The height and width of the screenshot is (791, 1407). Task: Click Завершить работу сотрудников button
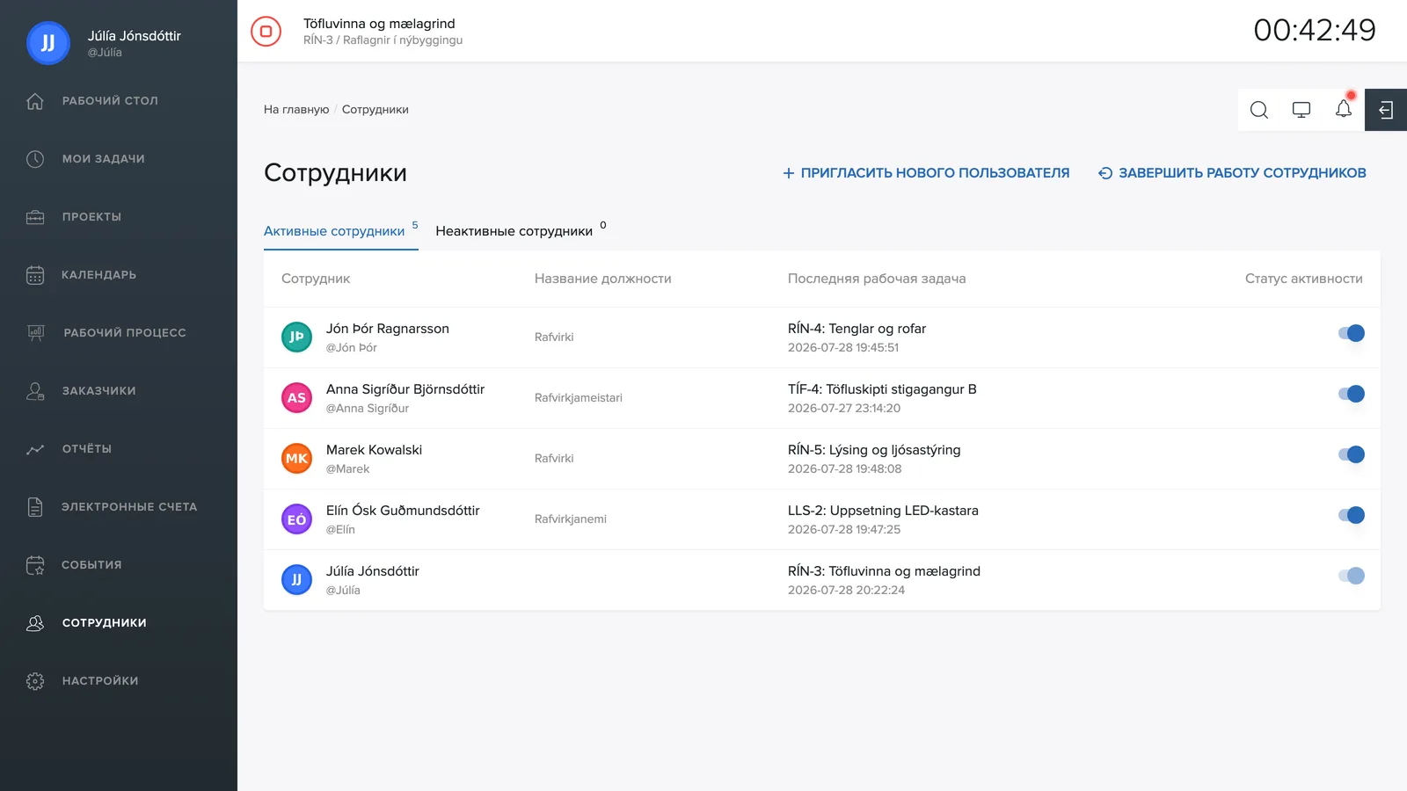click(1232, 173)
